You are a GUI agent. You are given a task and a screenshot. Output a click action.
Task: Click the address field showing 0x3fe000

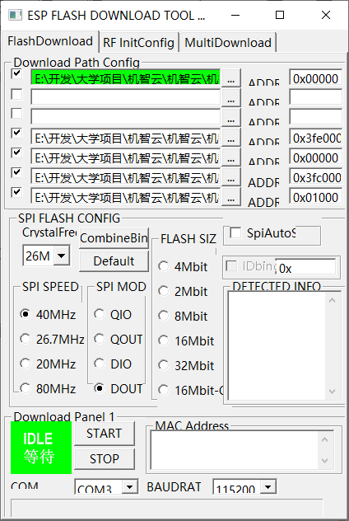pyautogui.click(x=316, y=138)
